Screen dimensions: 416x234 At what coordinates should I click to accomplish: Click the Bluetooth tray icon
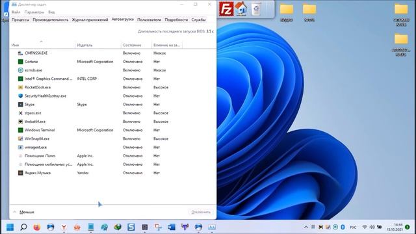(x=343, y=227)
